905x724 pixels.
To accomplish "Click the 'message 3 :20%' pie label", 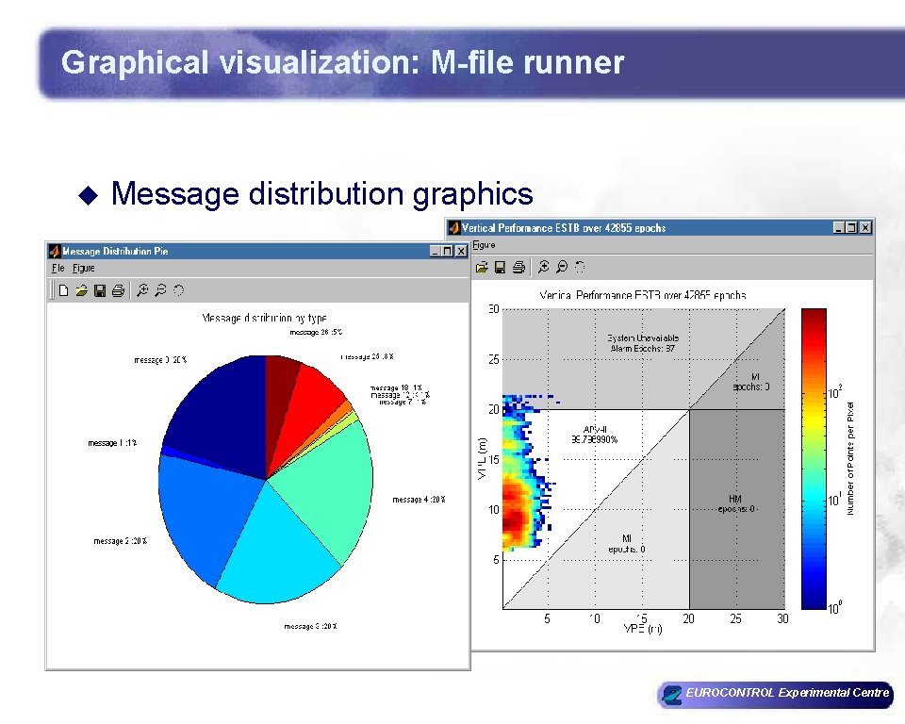I will click(310, 626).
